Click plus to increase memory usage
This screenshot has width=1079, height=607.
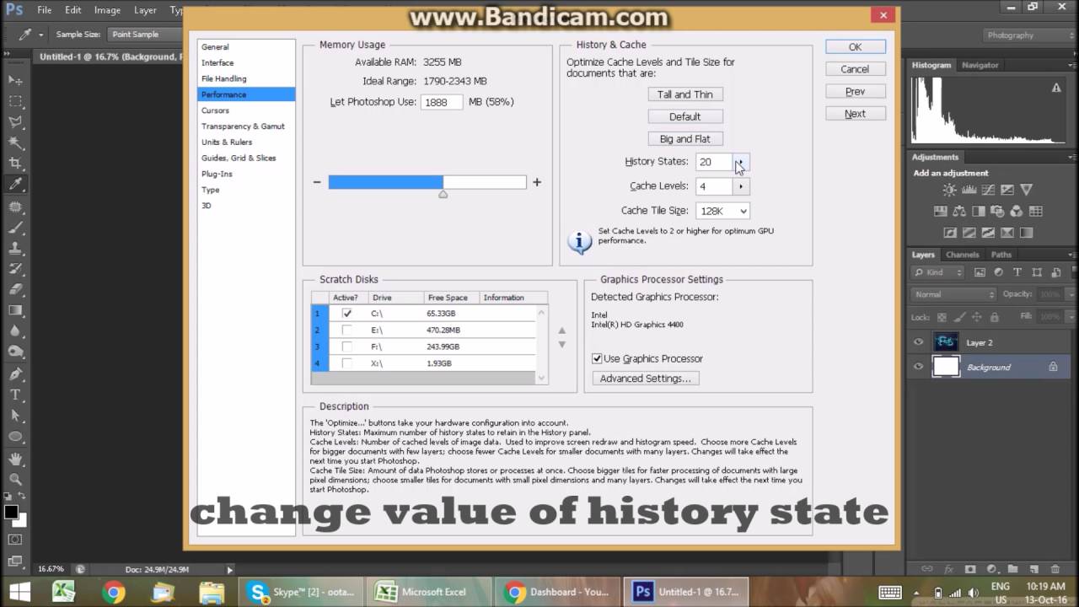tap(536, 182)
